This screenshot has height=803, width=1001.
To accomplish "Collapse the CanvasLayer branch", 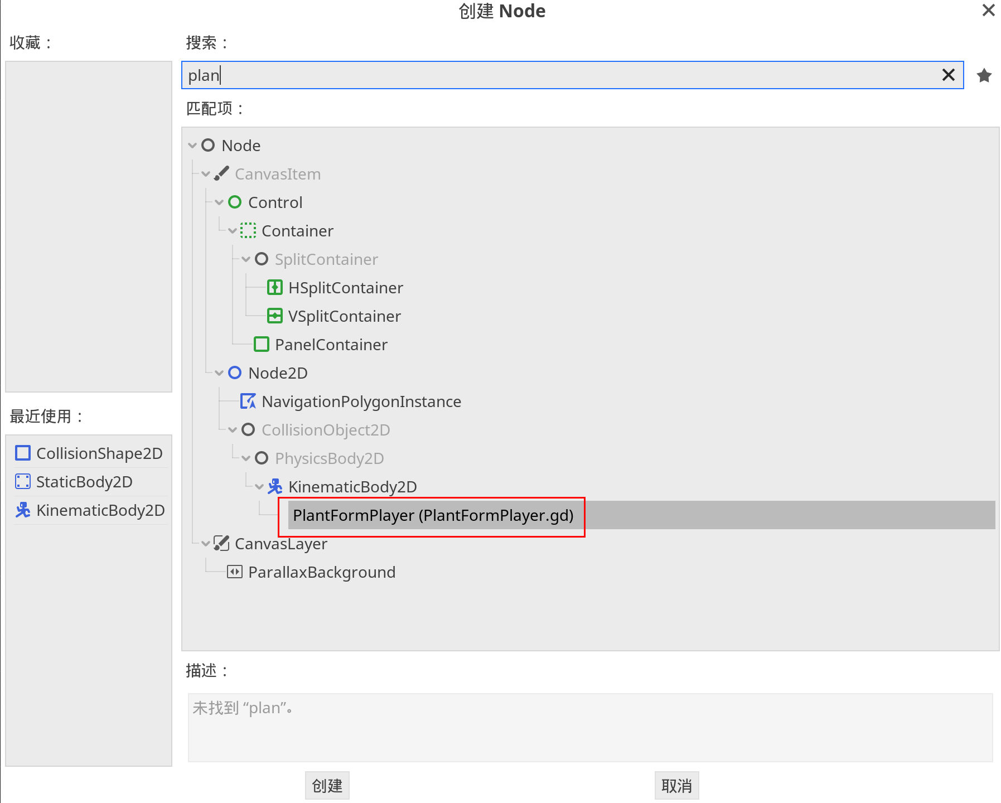I will click(206, 544).
